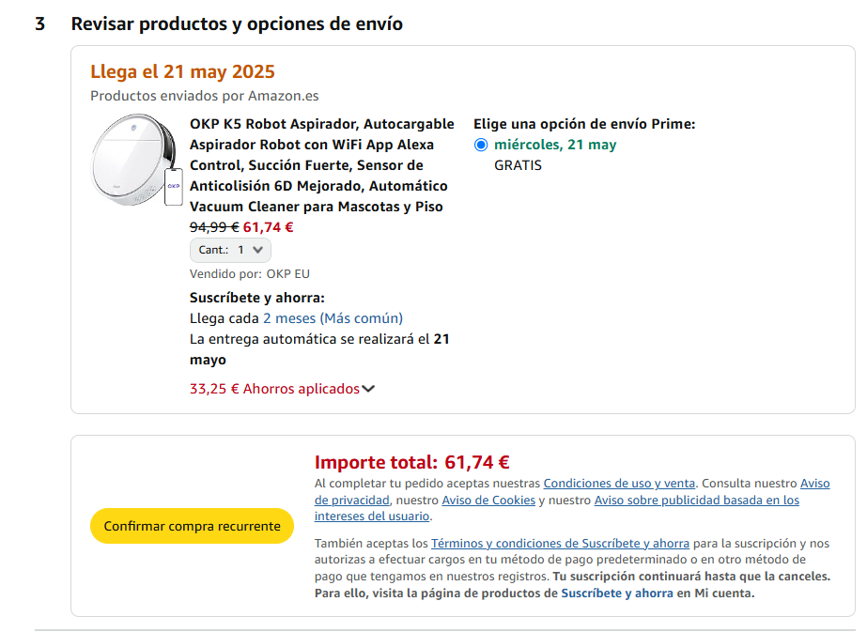Click the 61,74 € discounted price
The height and width of the screenshot is (632, 867).
[268, 227]
